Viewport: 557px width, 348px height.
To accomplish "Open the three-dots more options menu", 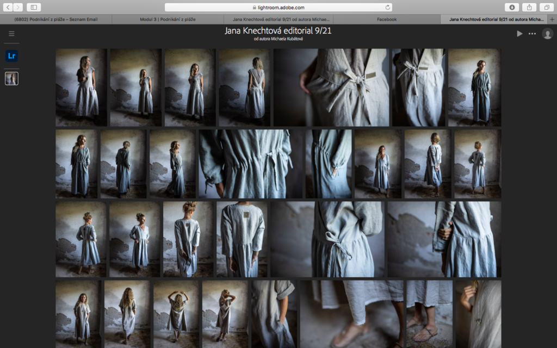I will pyautogui.click(x=532, y=34).
